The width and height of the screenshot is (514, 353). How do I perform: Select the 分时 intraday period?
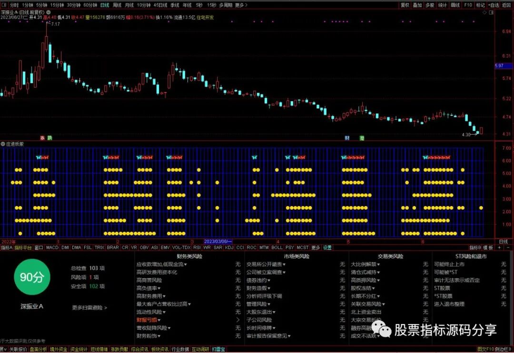tap(14, 5)
